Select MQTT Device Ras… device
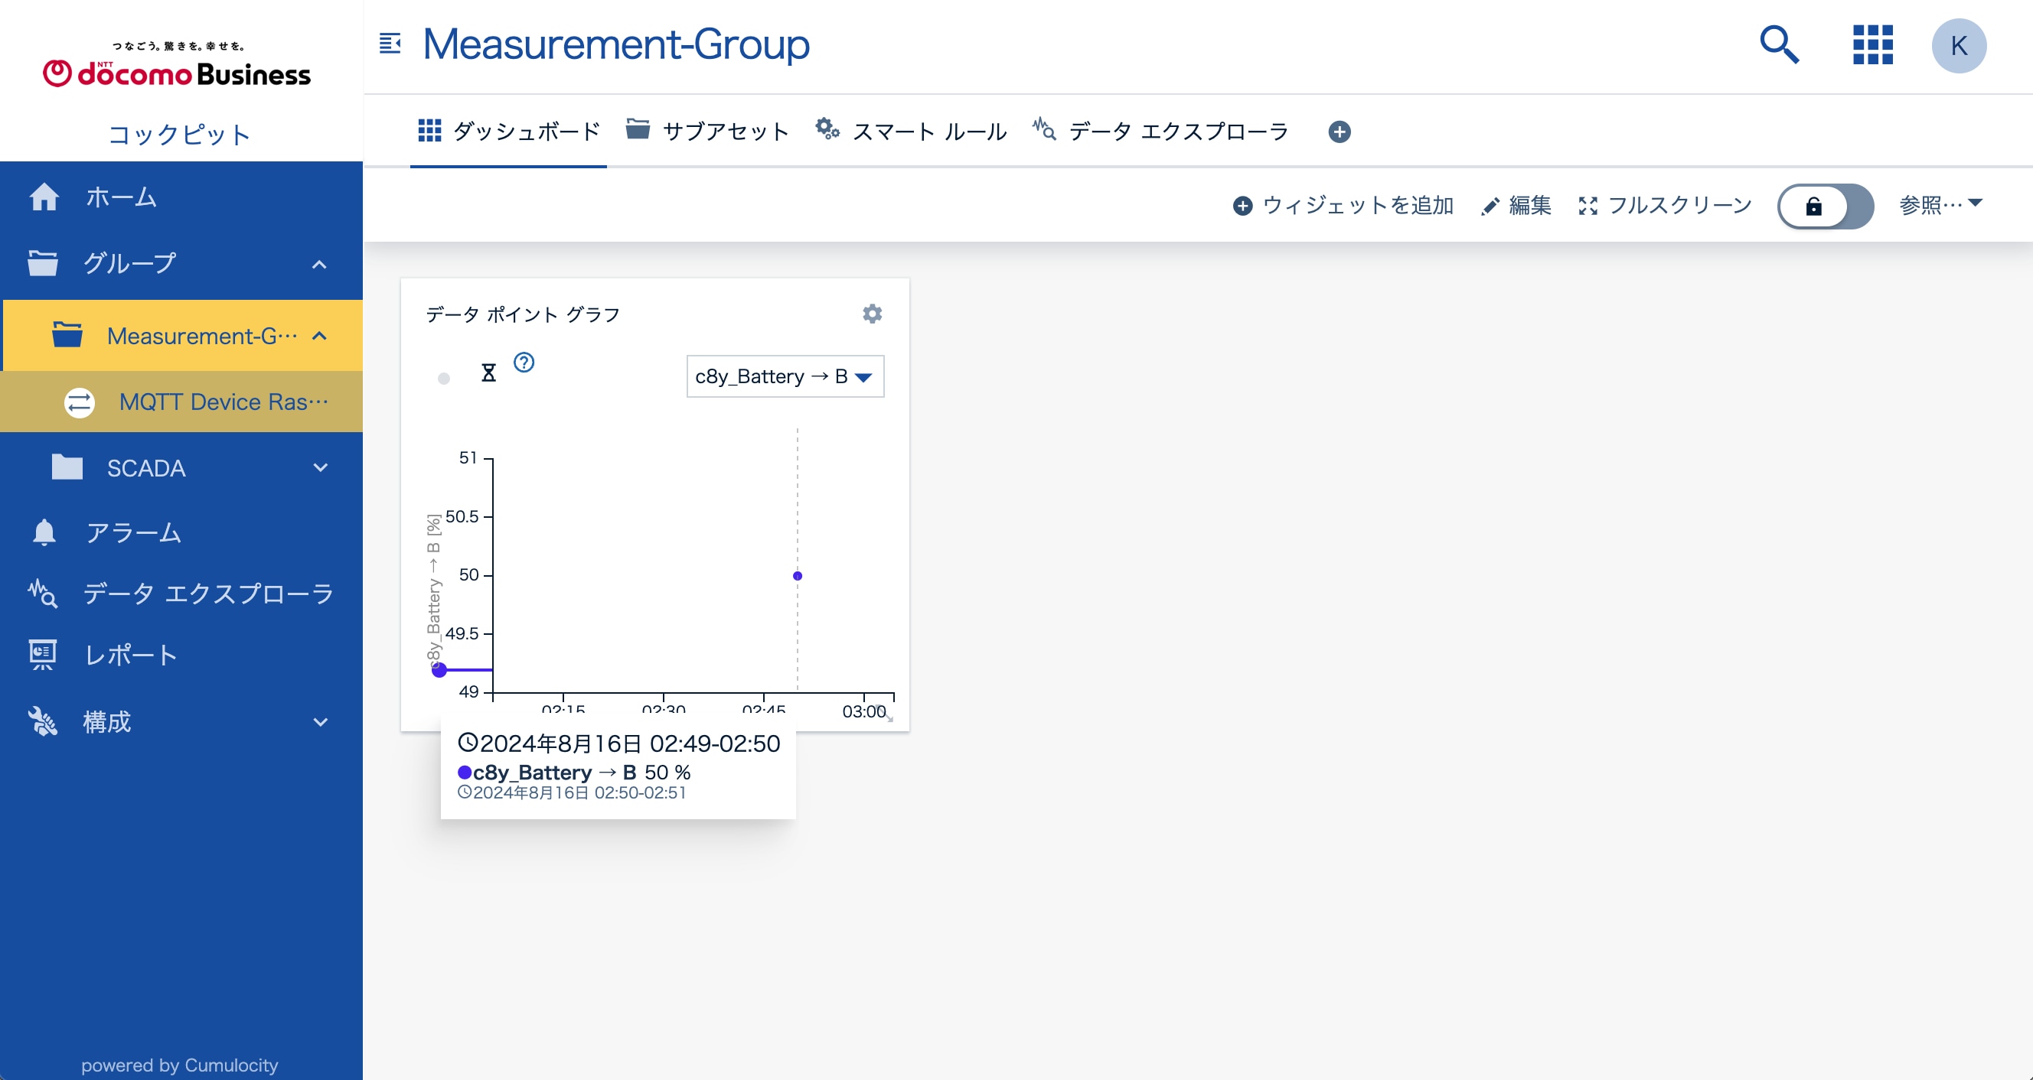Image resolution: width=2033 pixels, height=1080 pixels. 181,402
